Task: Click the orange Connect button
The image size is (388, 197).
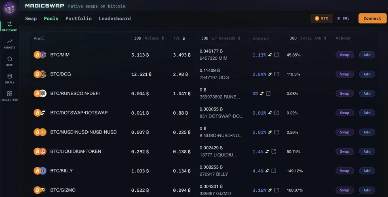Action: 372,18
